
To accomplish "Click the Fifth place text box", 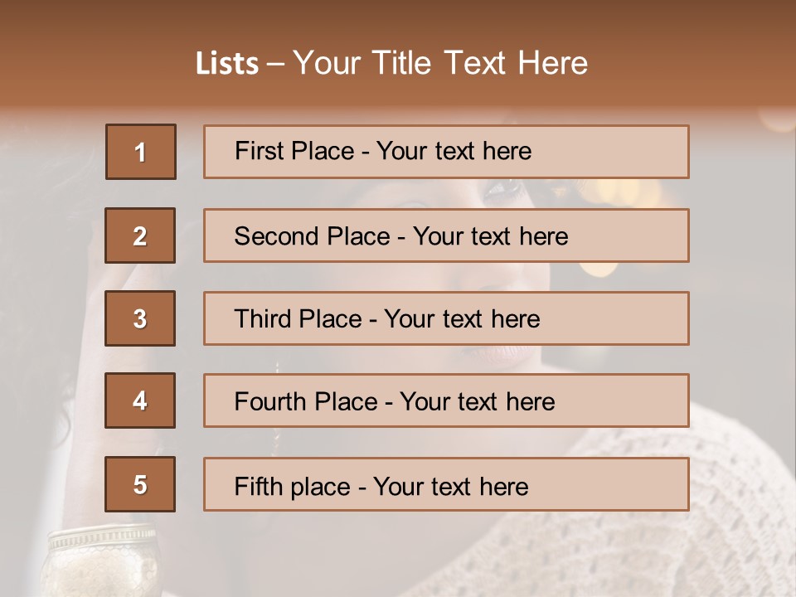I will pyautogui.click(x=446, y=484).
